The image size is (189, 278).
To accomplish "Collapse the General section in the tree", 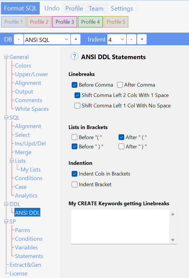I will [6, 57].
